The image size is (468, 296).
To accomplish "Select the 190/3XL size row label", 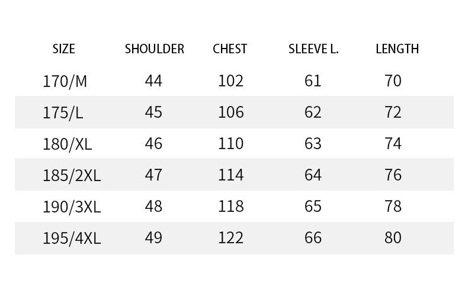I will [x=72, y=207].
